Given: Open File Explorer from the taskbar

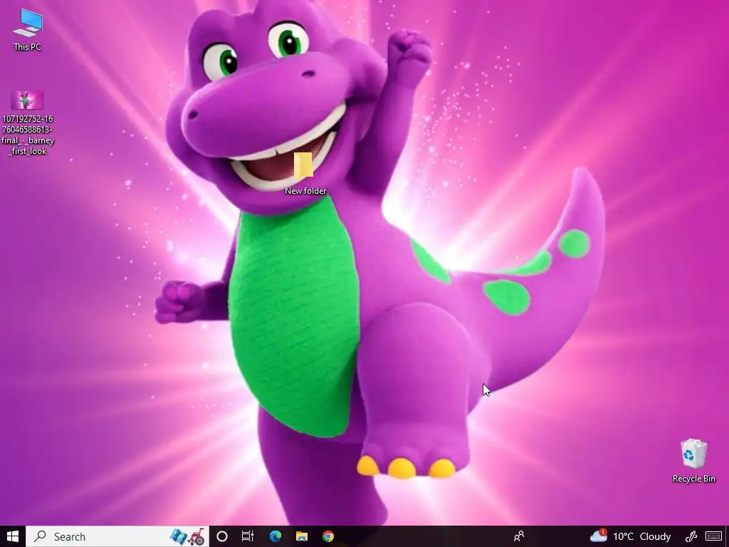Looking at the screenshot, I should 302,536.
